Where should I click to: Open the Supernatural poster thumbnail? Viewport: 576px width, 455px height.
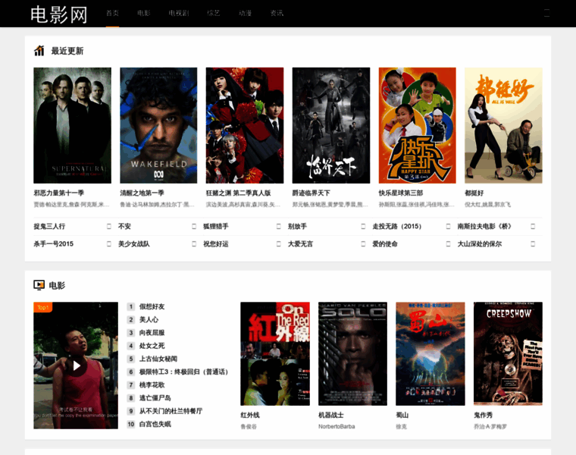tap(72, 125)
